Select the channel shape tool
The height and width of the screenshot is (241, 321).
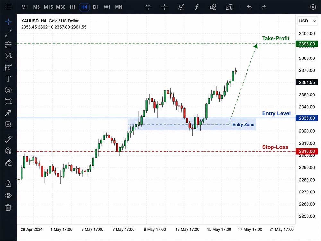[8, 67]
